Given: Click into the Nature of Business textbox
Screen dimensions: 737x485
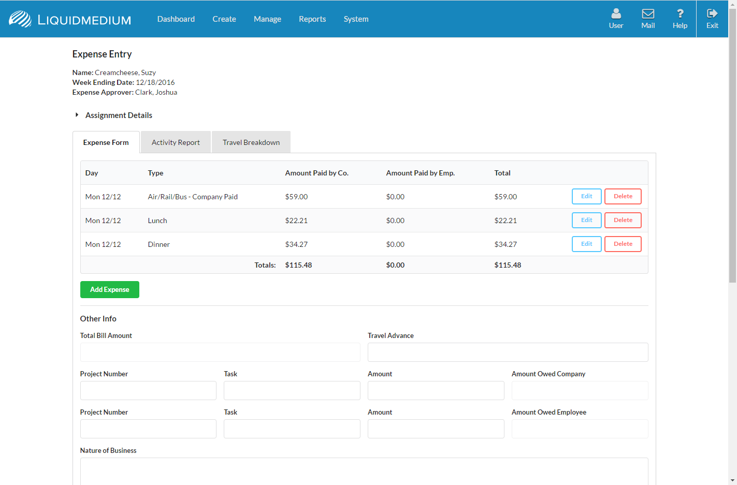Looking at the screenshot, I should 364,471.
